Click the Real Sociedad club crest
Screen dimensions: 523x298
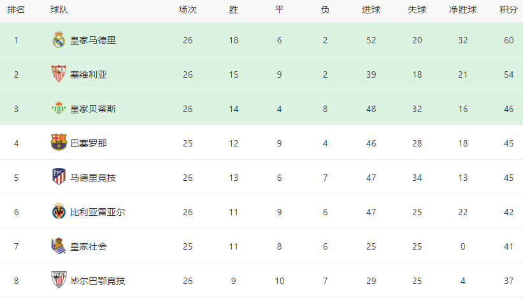click(59, 246)
